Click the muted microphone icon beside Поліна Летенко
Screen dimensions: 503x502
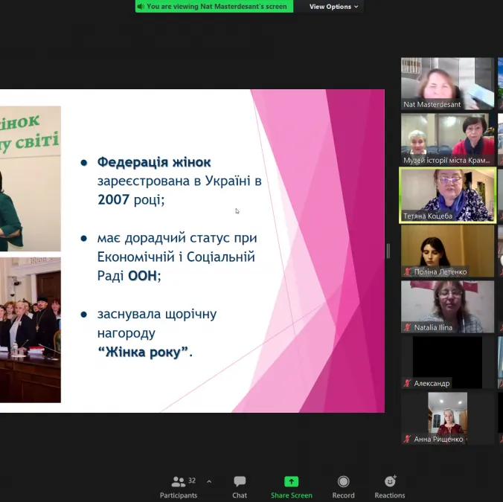408,272
